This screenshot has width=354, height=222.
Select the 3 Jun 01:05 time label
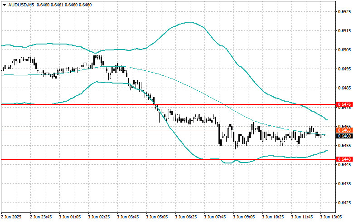coord(70,217)
